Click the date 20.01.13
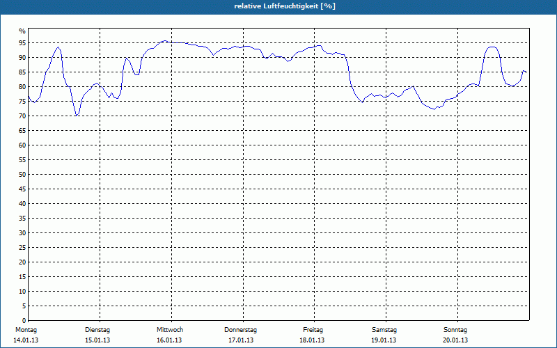The image size is (557, 348). (455, 340)
